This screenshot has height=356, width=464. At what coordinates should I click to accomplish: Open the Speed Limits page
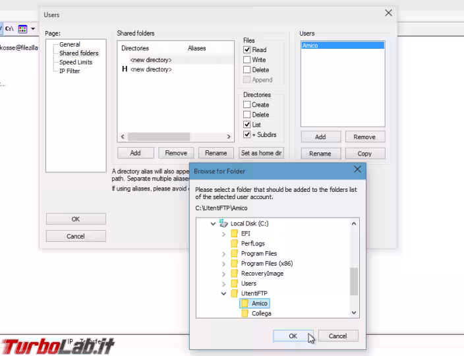76,62
